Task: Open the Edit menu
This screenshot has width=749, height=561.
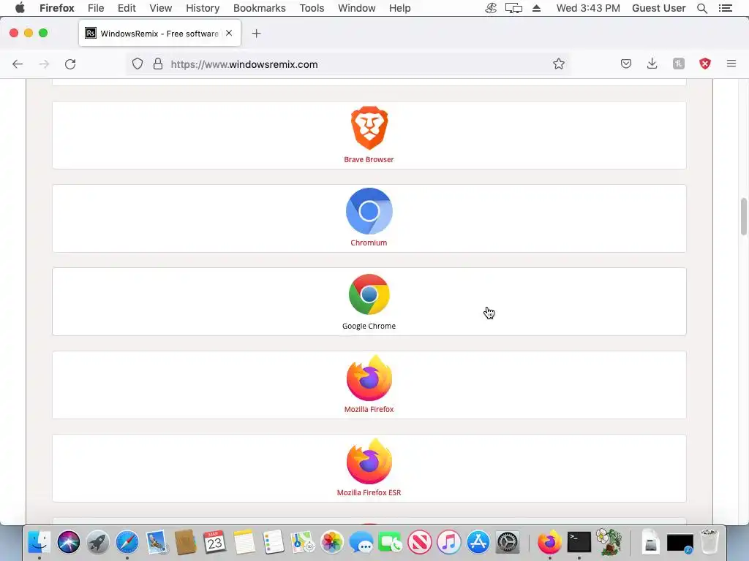Action: [x=127, y=8]
